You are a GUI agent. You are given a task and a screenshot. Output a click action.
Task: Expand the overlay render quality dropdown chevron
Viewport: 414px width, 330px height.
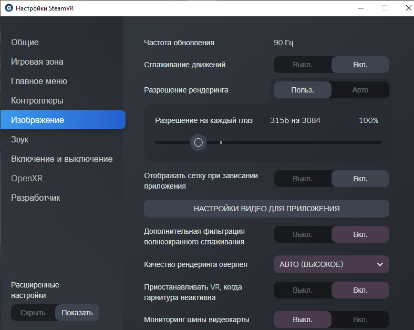click(380, 264)
